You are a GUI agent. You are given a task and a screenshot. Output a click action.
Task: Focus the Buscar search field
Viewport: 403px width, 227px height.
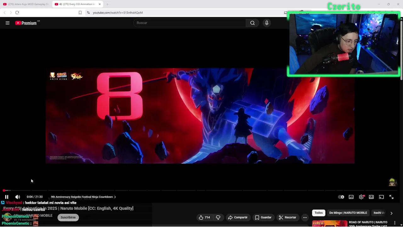[190, 23]
